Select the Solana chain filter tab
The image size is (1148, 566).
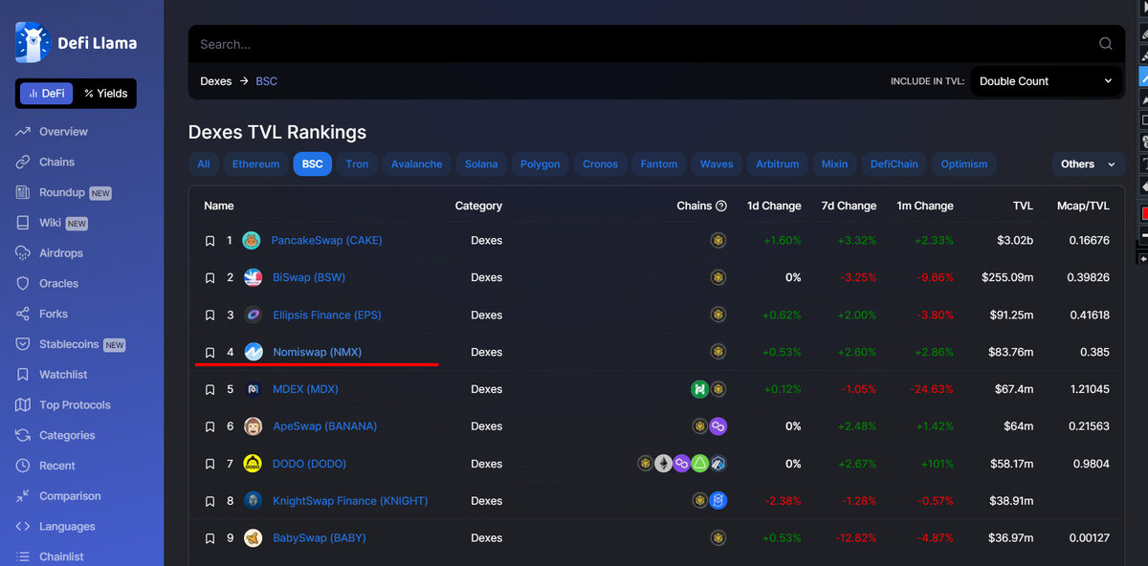(481, 164)
